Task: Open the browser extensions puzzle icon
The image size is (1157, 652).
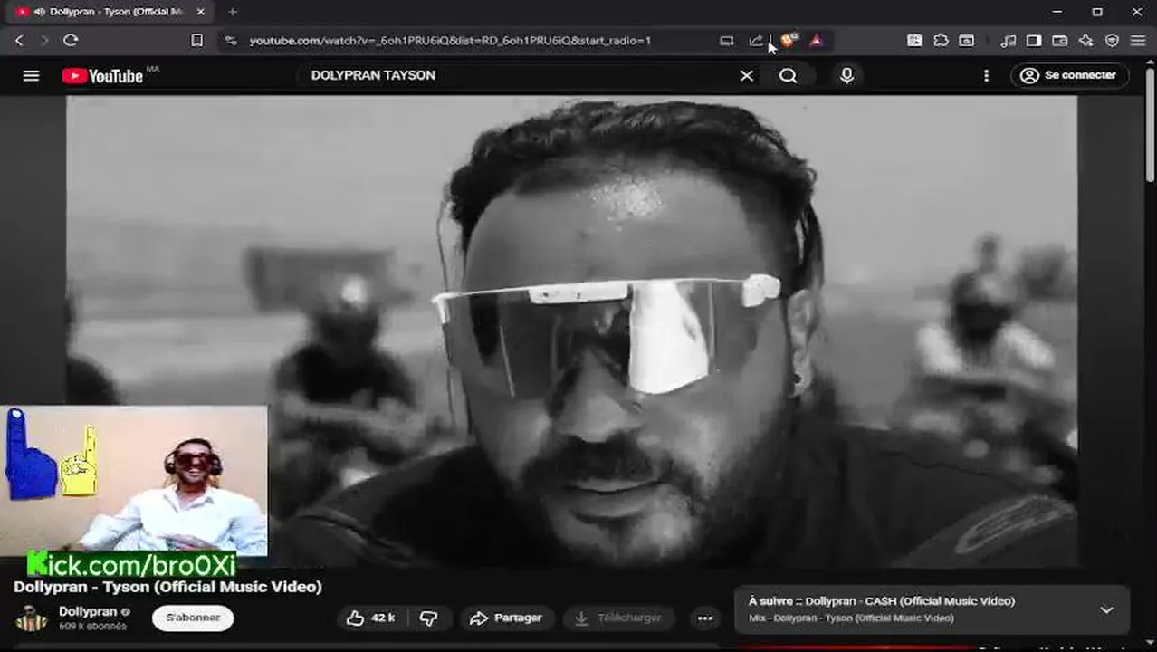Action: point(941,40)
